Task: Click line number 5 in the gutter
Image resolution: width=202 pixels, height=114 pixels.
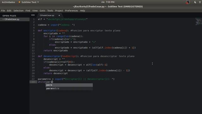Action: click(x=34, y=31)
